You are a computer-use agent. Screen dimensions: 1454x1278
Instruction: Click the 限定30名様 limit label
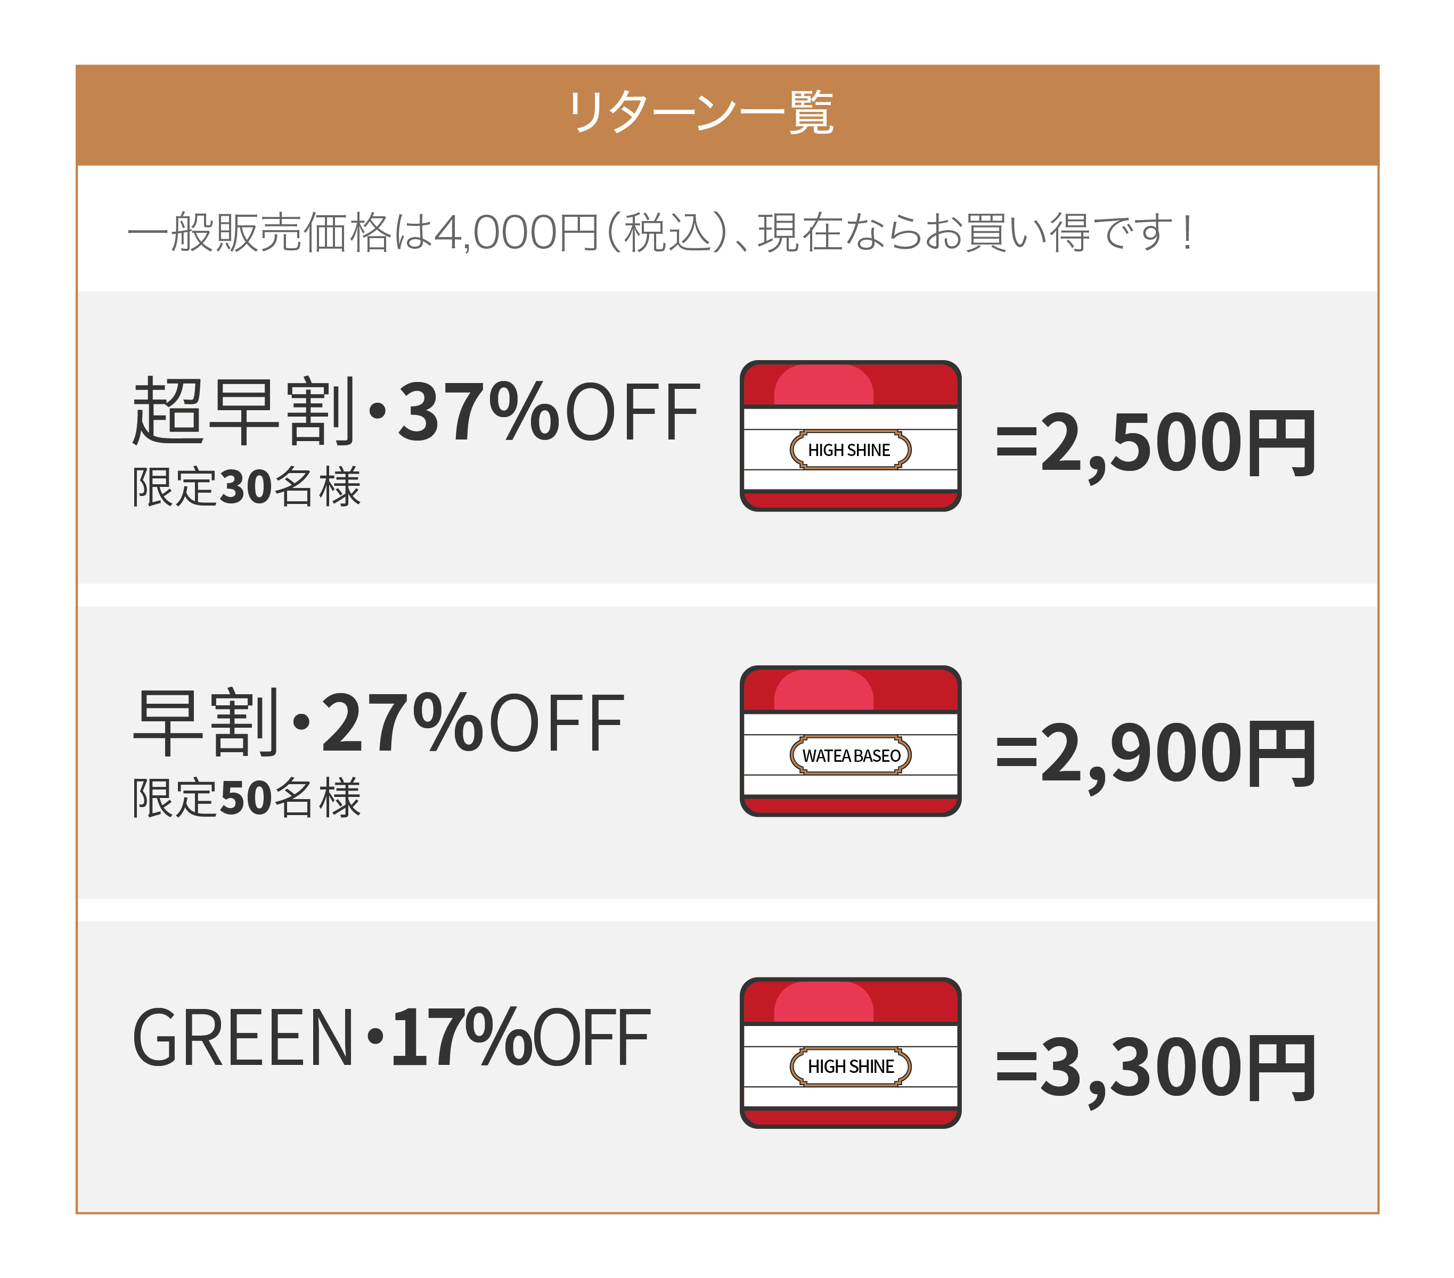click(x=246, y=487)
